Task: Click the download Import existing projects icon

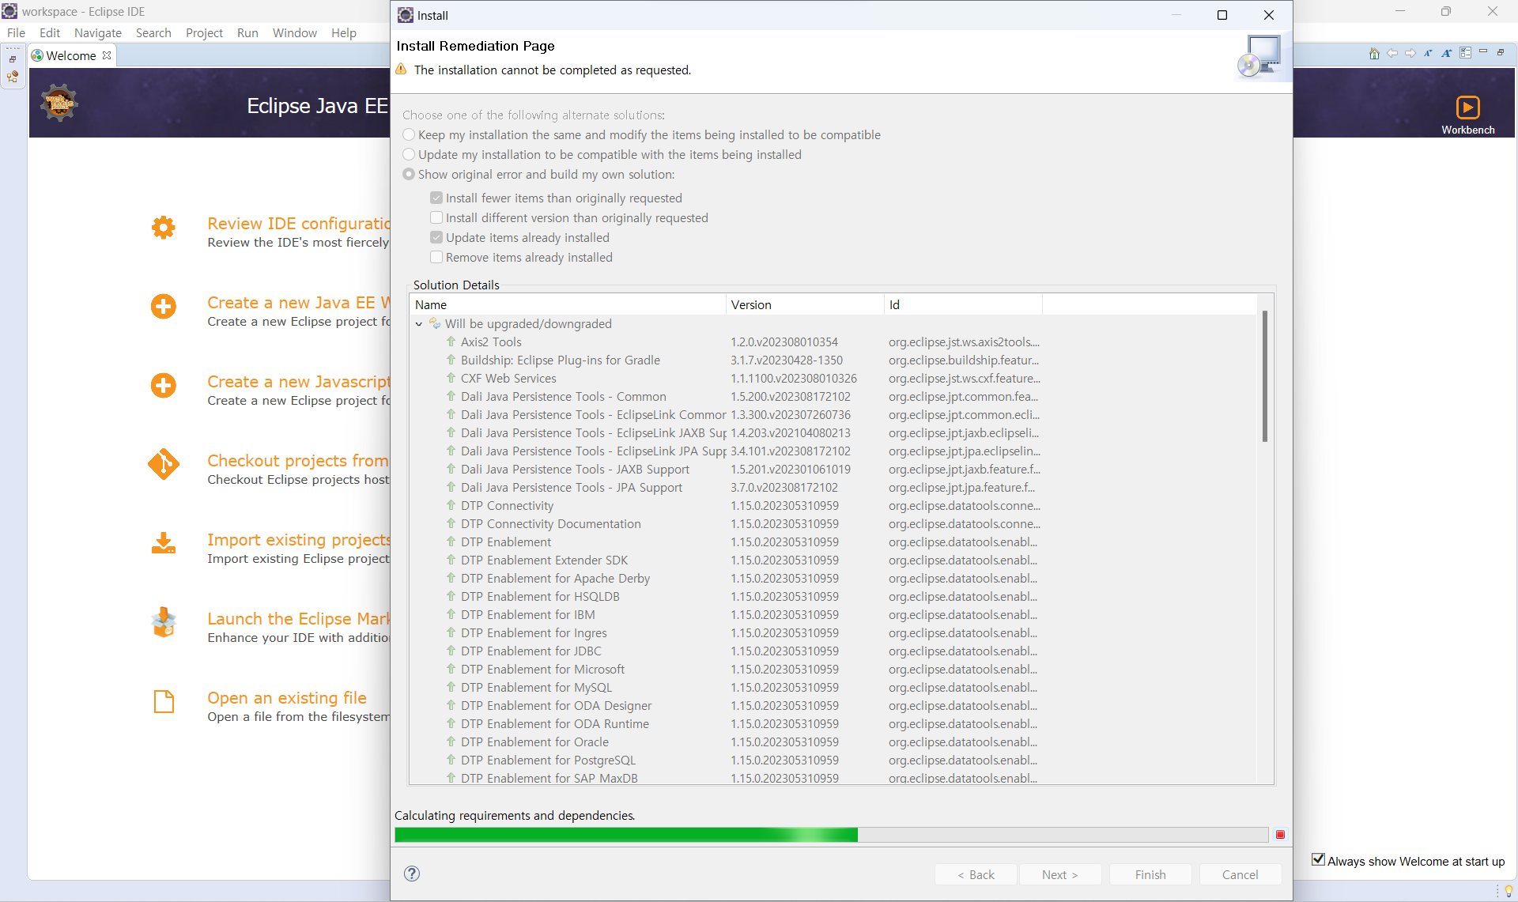Action: [164, 543]
